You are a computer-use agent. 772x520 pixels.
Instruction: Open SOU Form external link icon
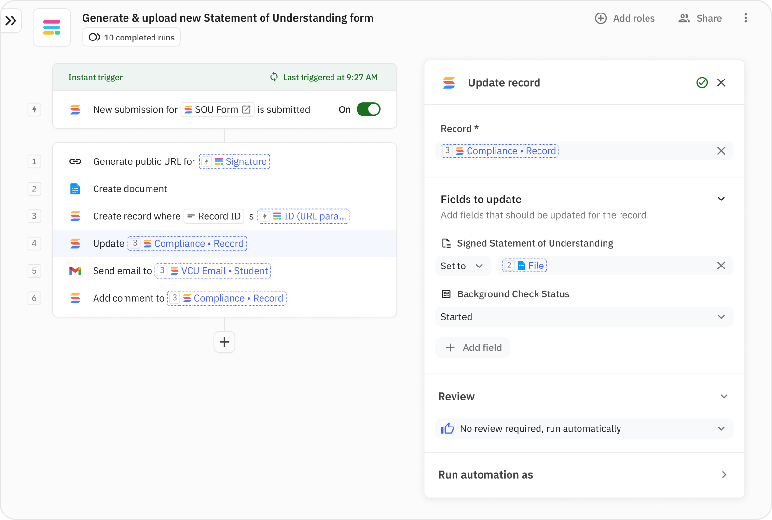tap(247, 109)
